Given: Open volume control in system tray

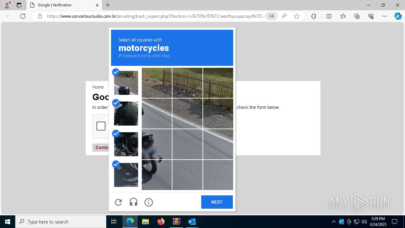Looking at the screenshot, I should click(364, 222).
